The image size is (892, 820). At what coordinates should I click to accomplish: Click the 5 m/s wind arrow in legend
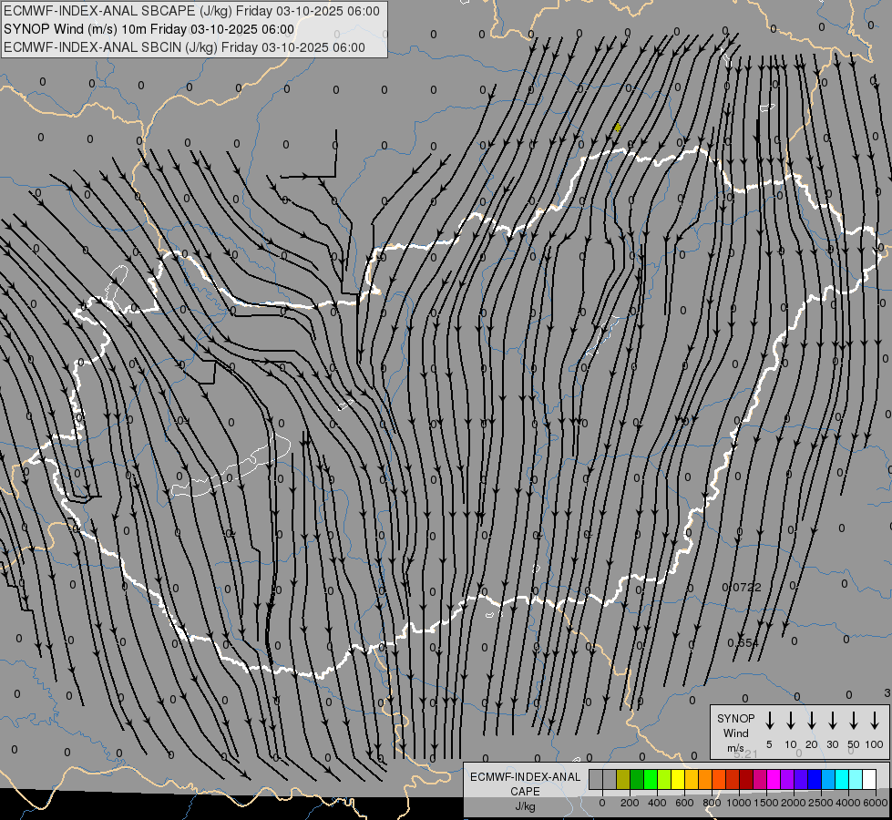(x=770, y=721)
